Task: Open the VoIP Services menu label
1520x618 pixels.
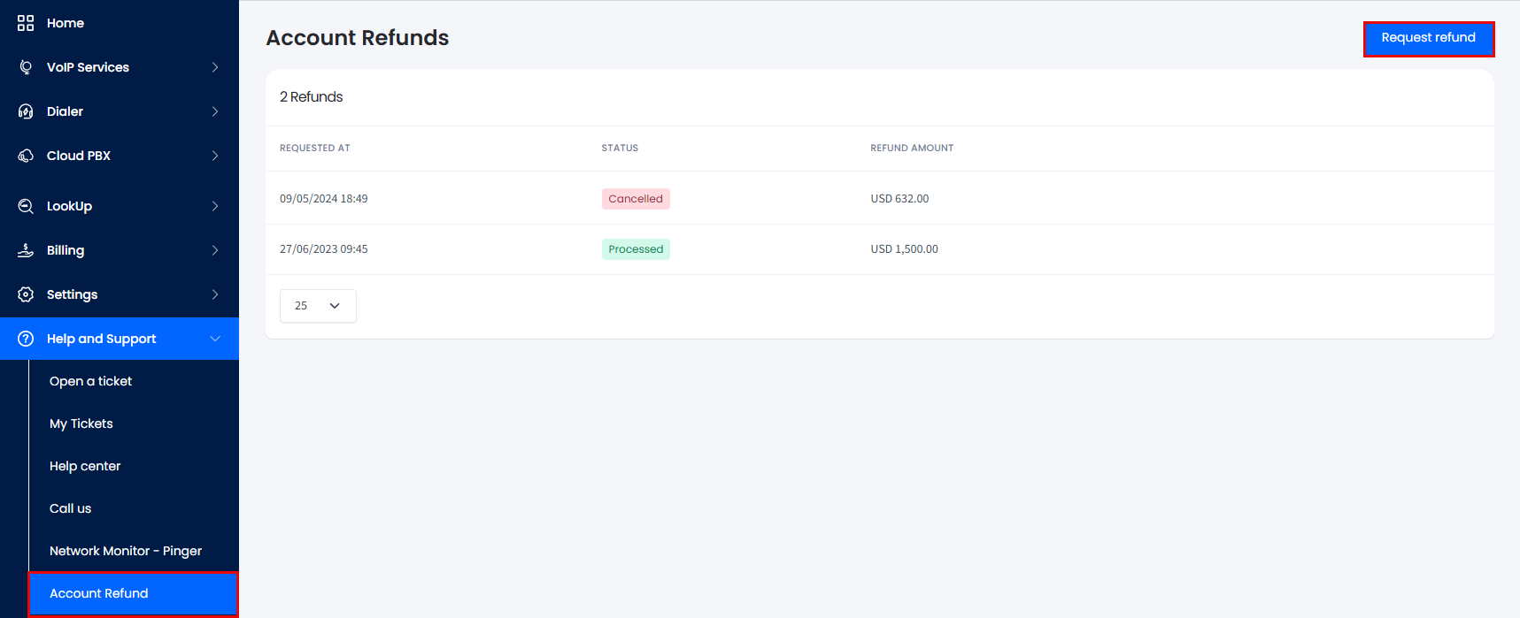Action: pyautogui.click(x=88, y=67)
